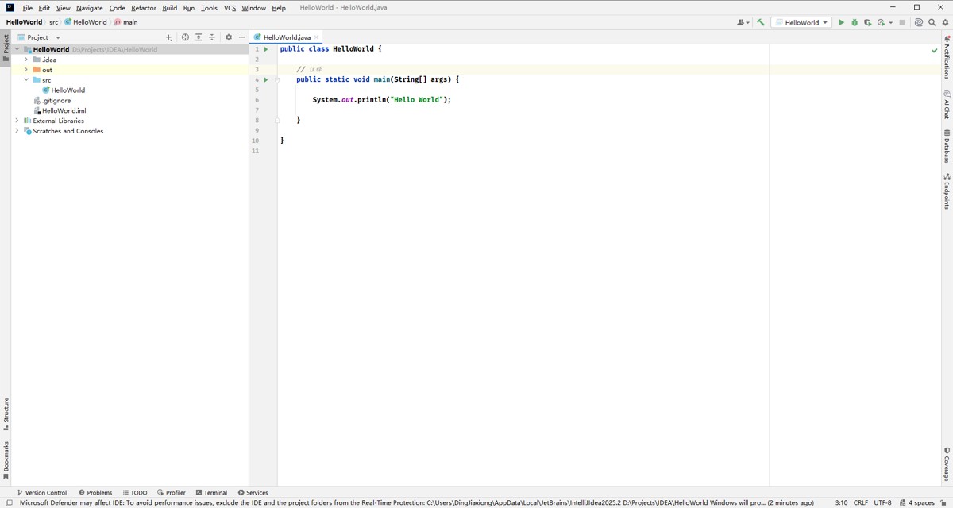Open Code With Me user icon
The image size is (953, 508).
click(743, 22)
